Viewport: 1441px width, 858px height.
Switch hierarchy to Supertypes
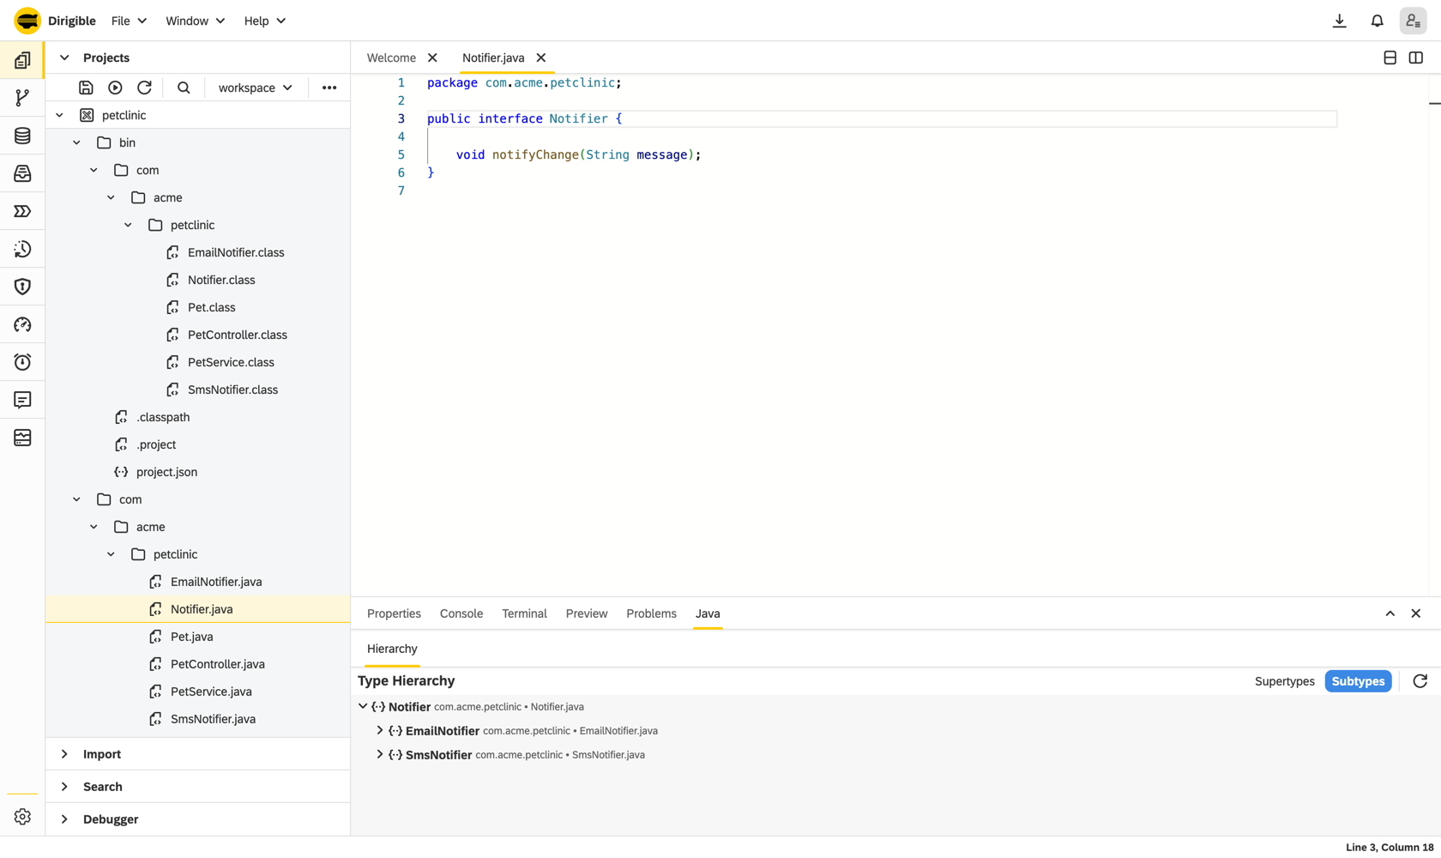click(x=1284, y=681)
